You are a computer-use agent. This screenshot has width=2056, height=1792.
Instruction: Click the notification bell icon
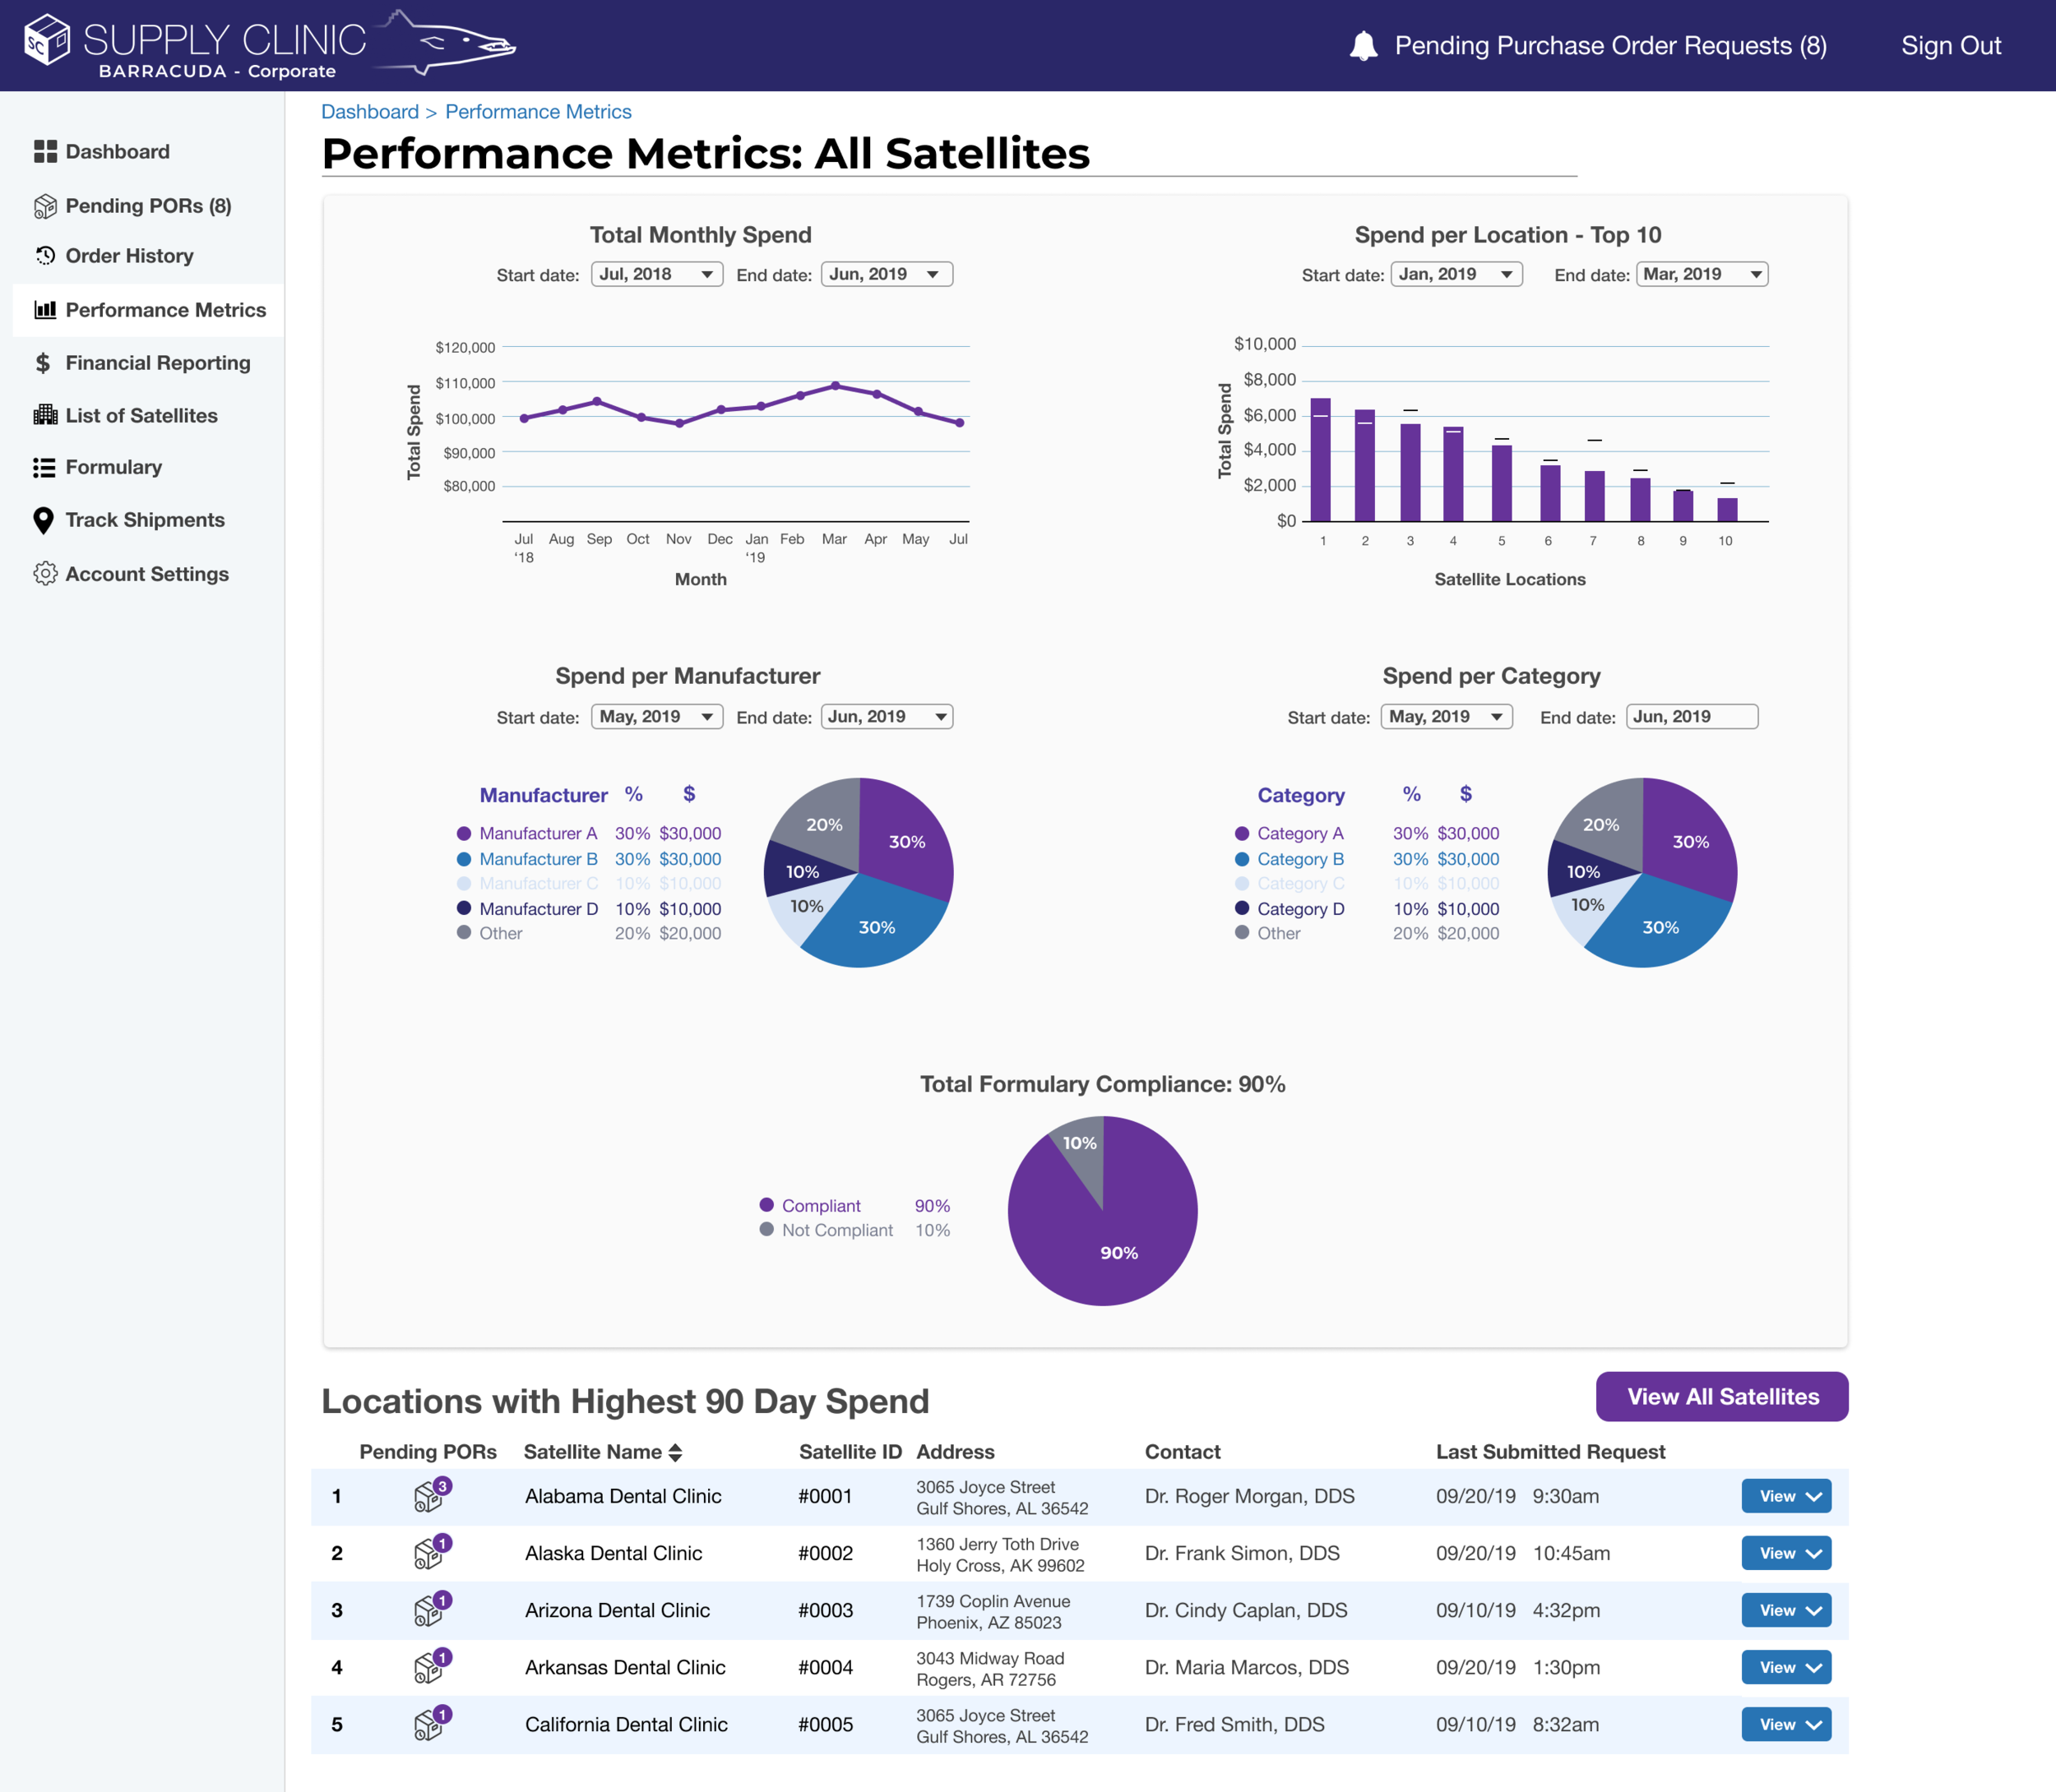point(1363,46)
